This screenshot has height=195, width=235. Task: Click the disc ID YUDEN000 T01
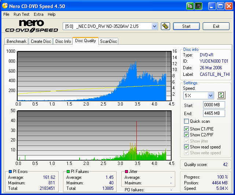coord(214,61)
